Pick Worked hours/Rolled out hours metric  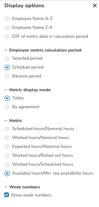click(7, 156)
